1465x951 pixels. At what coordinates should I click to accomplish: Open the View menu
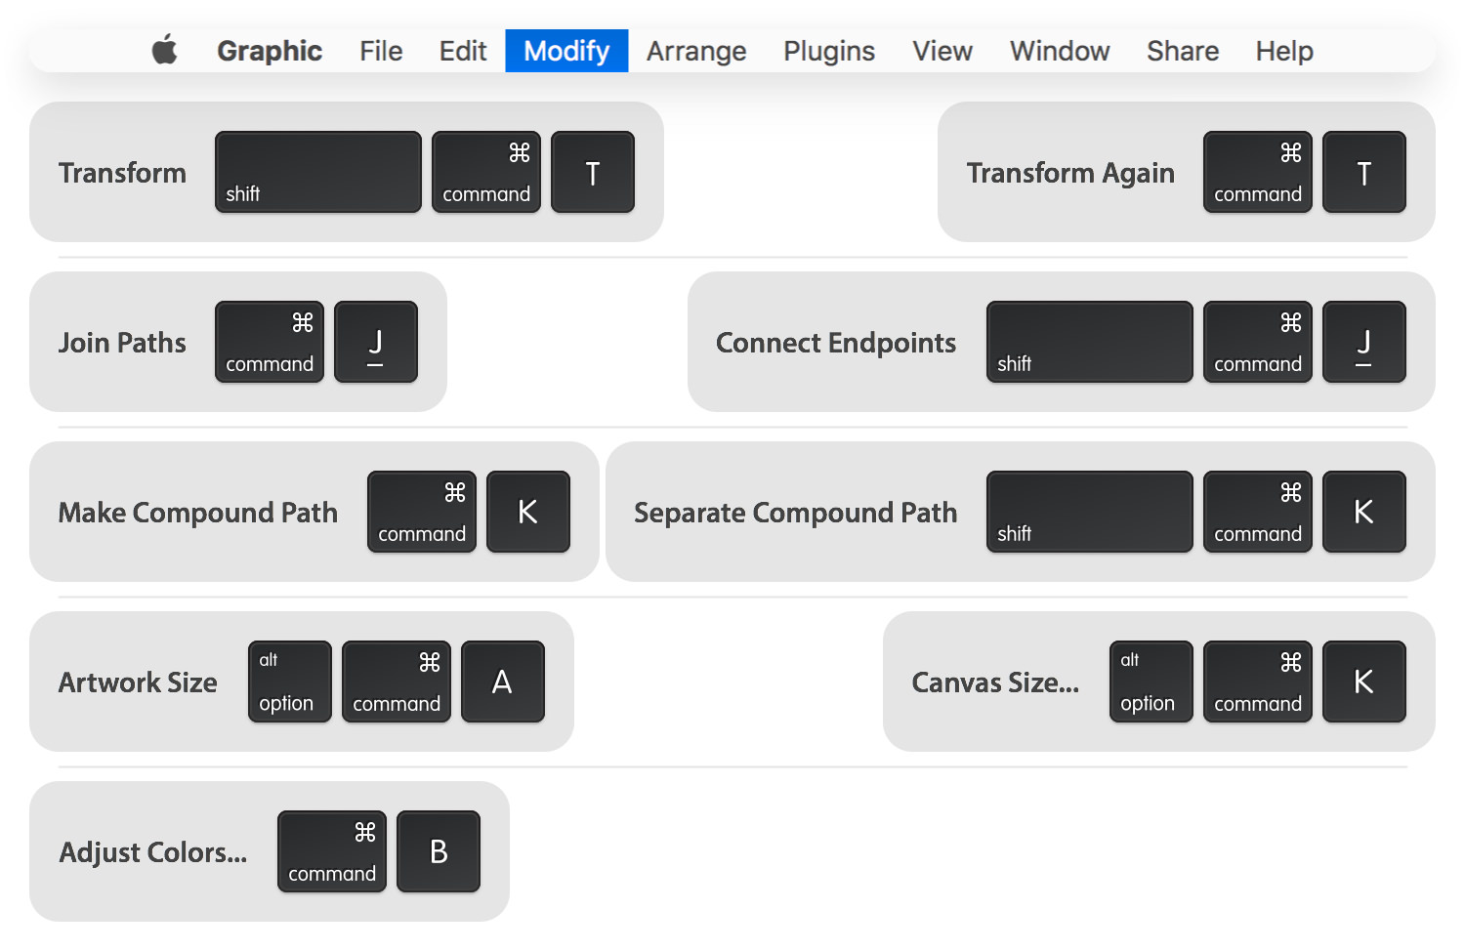pos(942,51)
